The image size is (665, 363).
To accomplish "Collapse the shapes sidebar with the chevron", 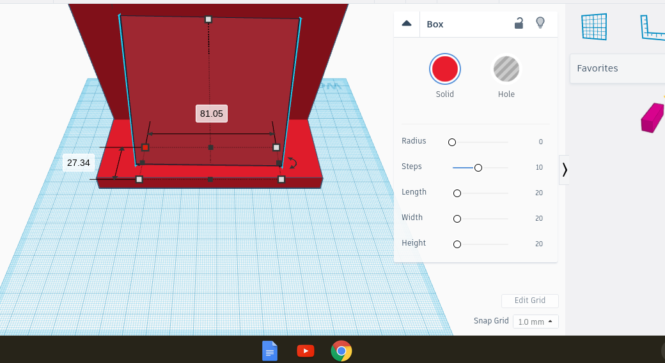I will tap(564, 170).
